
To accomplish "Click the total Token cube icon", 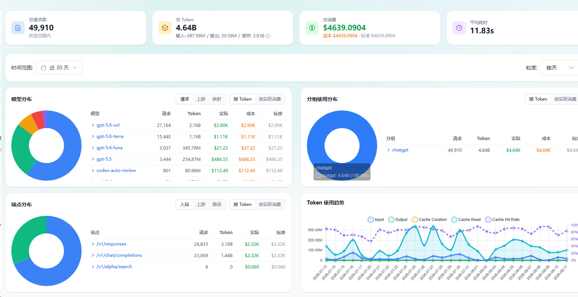I will click(x=165, y=28).
